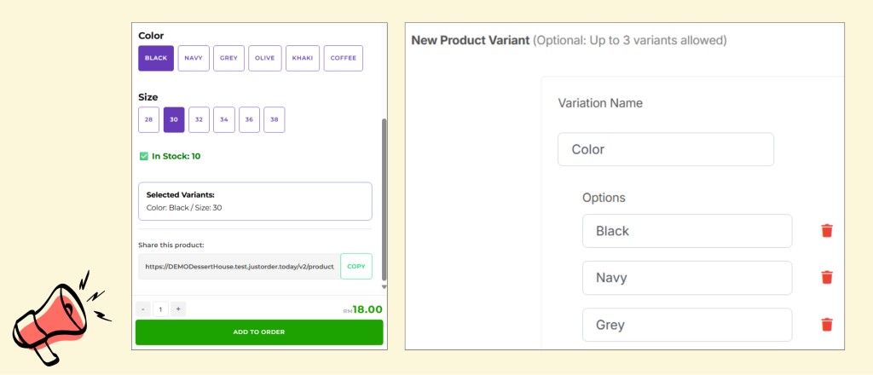
Task: Click the Variation Name Color field
Action: pos(665,150)
